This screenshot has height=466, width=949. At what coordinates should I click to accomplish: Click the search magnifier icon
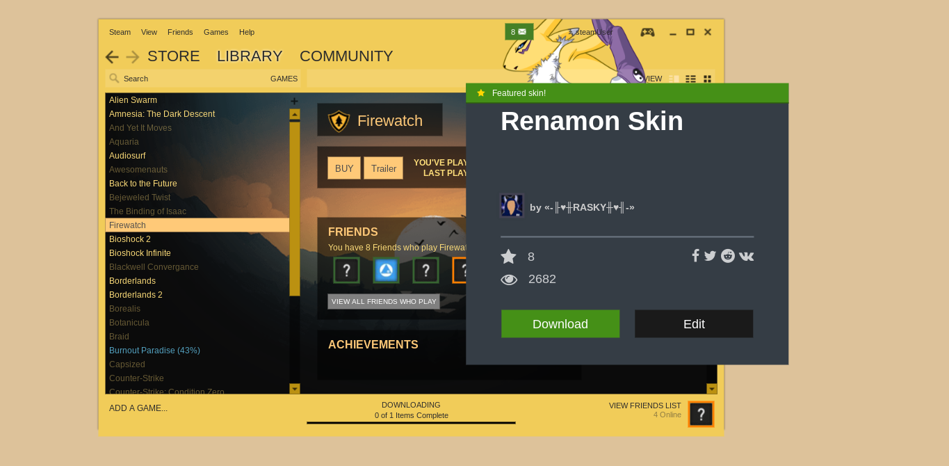pos(115,79)
